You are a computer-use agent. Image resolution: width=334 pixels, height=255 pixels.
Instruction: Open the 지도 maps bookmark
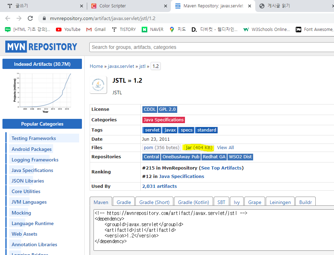click(178, 30)
